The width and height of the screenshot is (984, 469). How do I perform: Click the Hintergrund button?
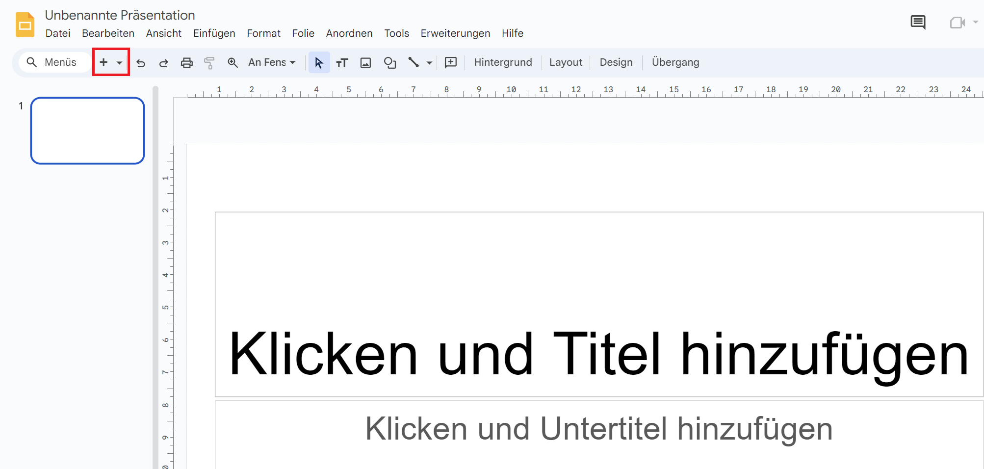click(x=503, y=62)
